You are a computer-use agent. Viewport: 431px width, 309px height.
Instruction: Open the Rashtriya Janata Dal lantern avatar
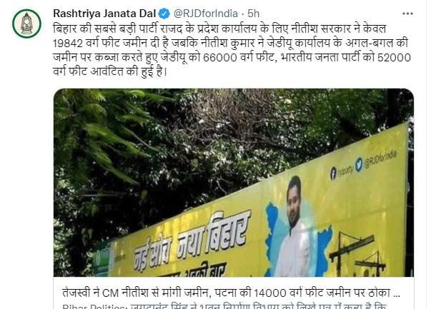(x=26, y=24)
